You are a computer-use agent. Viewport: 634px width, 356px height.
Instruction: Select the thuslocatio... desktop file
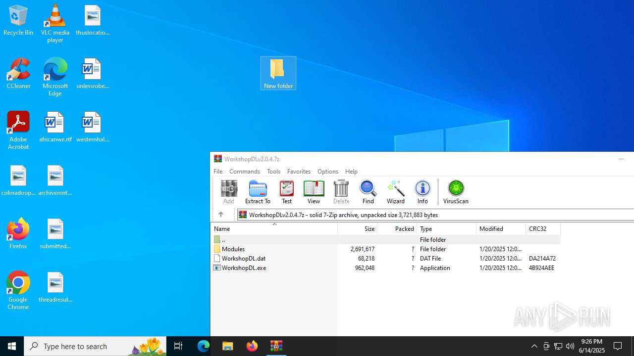pyautogui.click(x=93, y=20)
